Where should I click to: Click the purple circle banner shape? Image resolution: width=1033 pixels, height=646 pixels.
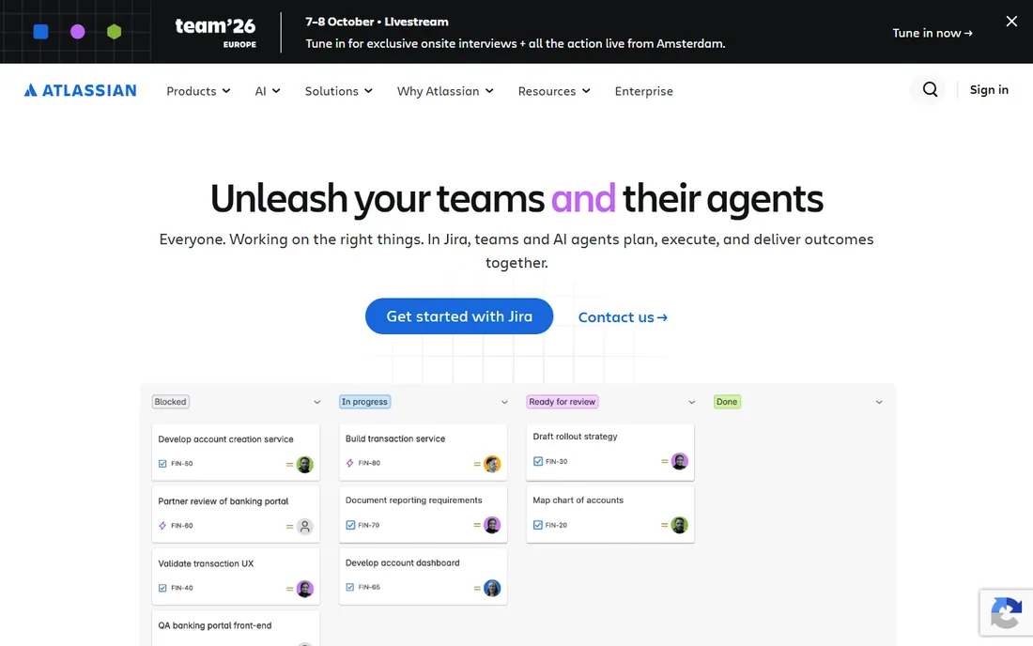pos(78,32)
